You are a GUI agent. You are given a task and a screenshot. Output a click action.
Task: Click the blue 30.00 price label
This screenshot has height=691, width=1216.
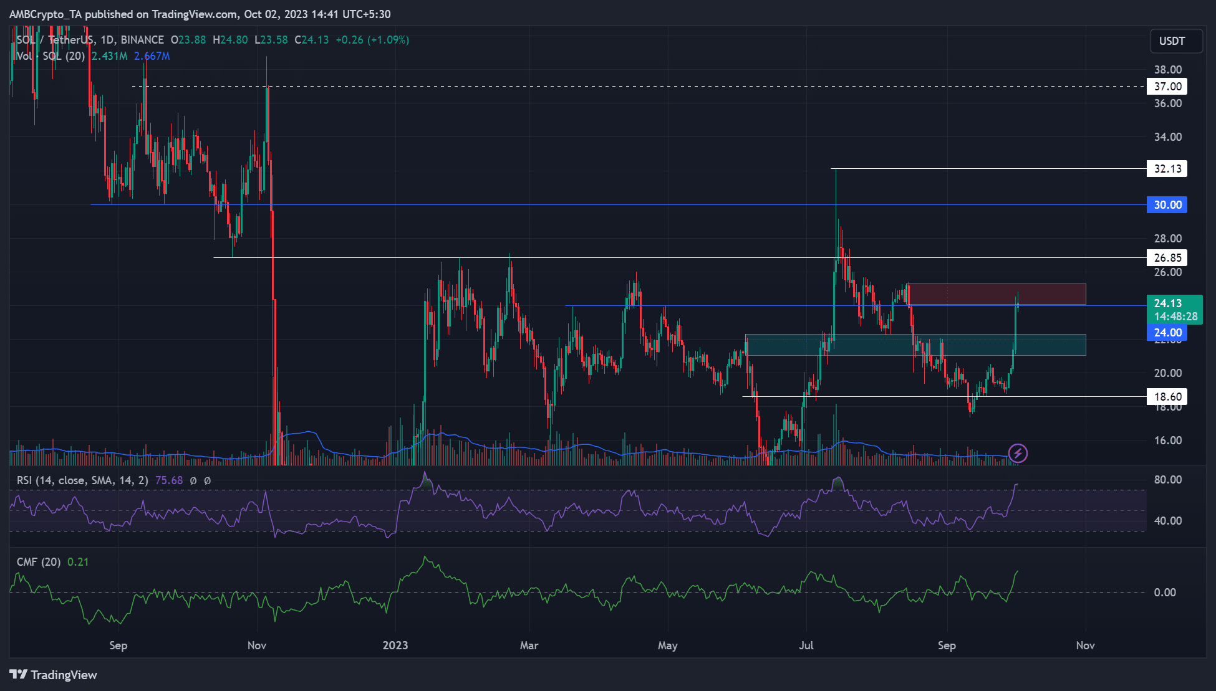point(1167,205)
